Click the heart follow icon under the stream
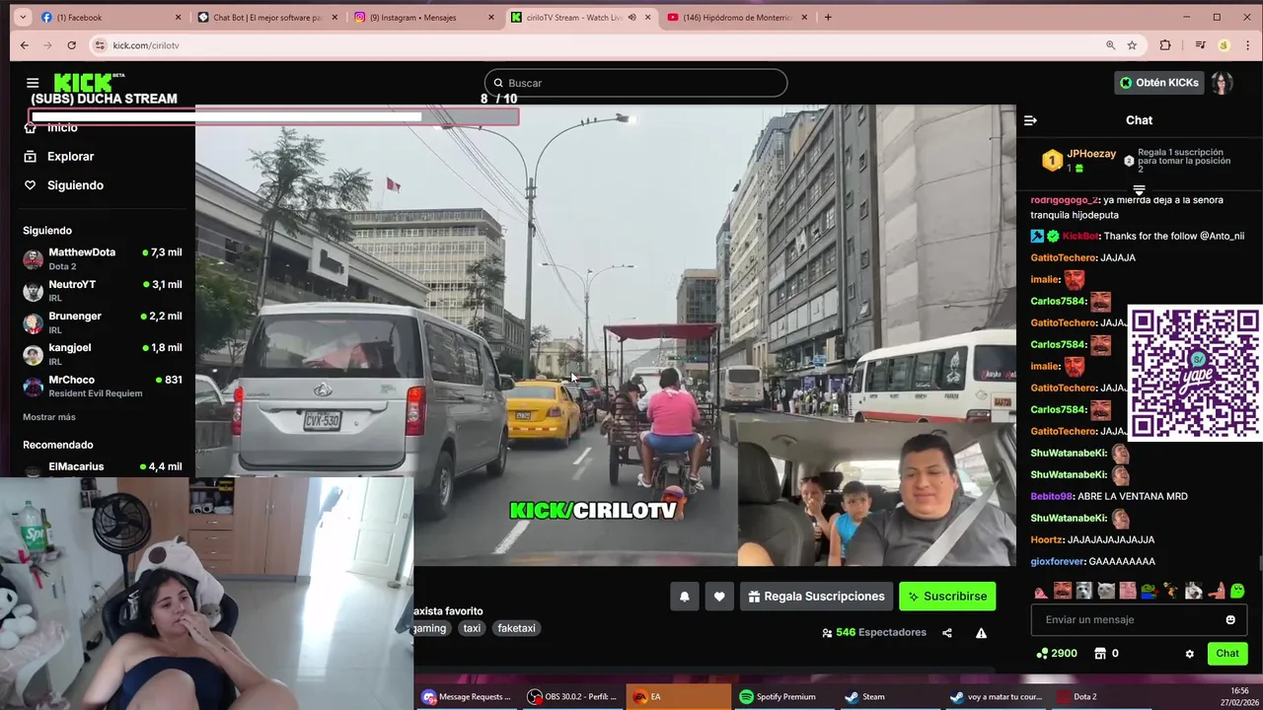 click(x=719, y=597)
